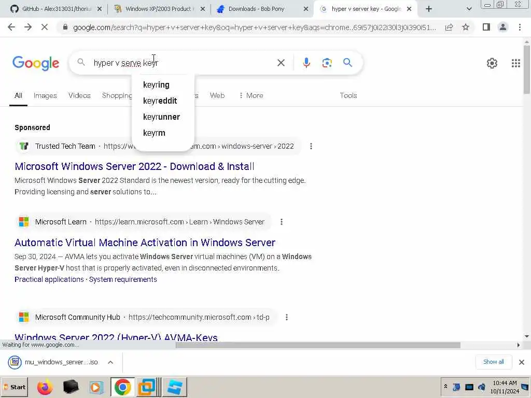This screenshot has width=531, height=398.
Task: Stop loading the page
Action: (45, 27)
